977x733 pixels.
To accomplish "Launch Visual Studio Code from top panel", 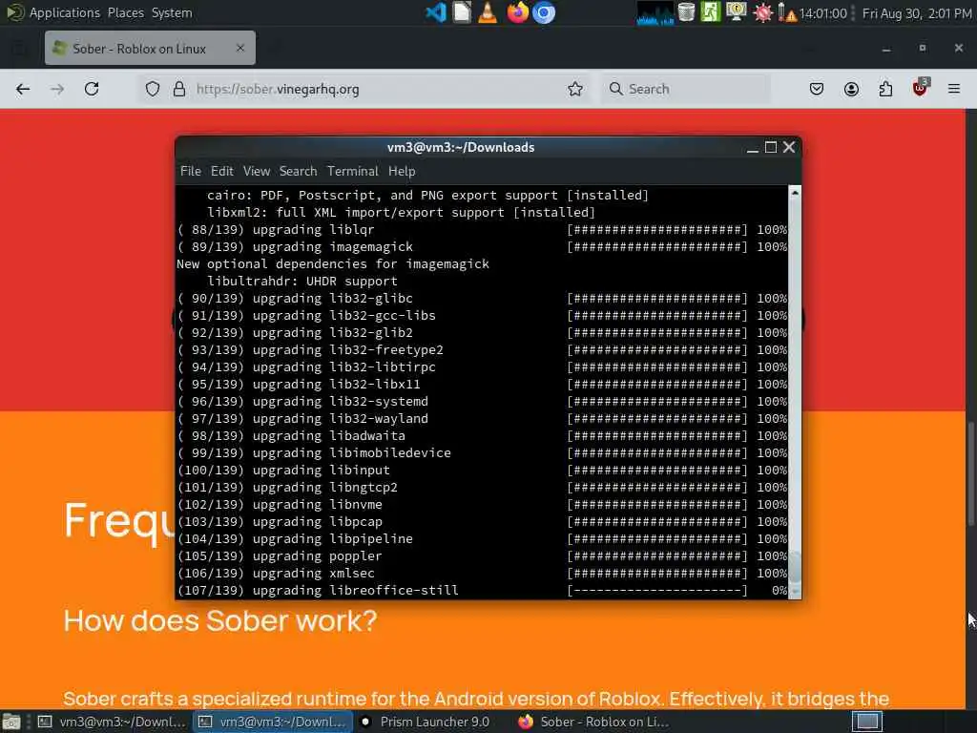I will click(x=435, y=12).
